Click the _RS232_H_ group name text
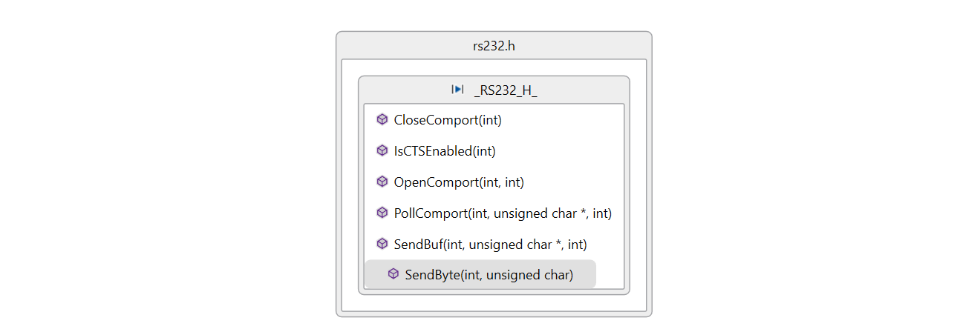Viewport: 957px width, 329px height. pyautogui.click(x=506, y=90)
